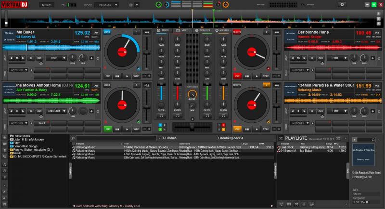This screenshot has width=385, height=209.
Task: Switch to the VIDEO tab
Action: click(182, 30)
